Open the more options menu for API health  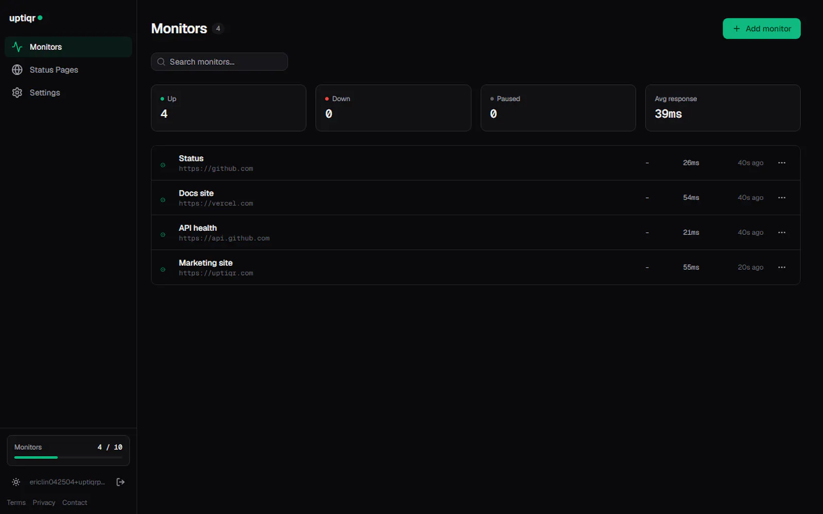782,233
